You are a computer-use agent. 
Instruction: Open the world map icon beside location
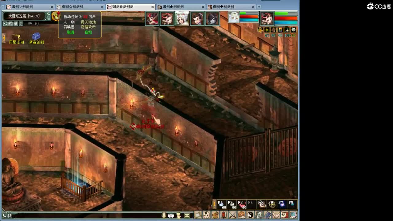tap(49, 14)
